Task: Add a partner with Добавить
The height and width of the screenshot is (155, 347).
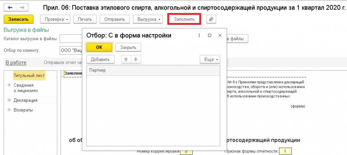Action: [x=100, y=59]
